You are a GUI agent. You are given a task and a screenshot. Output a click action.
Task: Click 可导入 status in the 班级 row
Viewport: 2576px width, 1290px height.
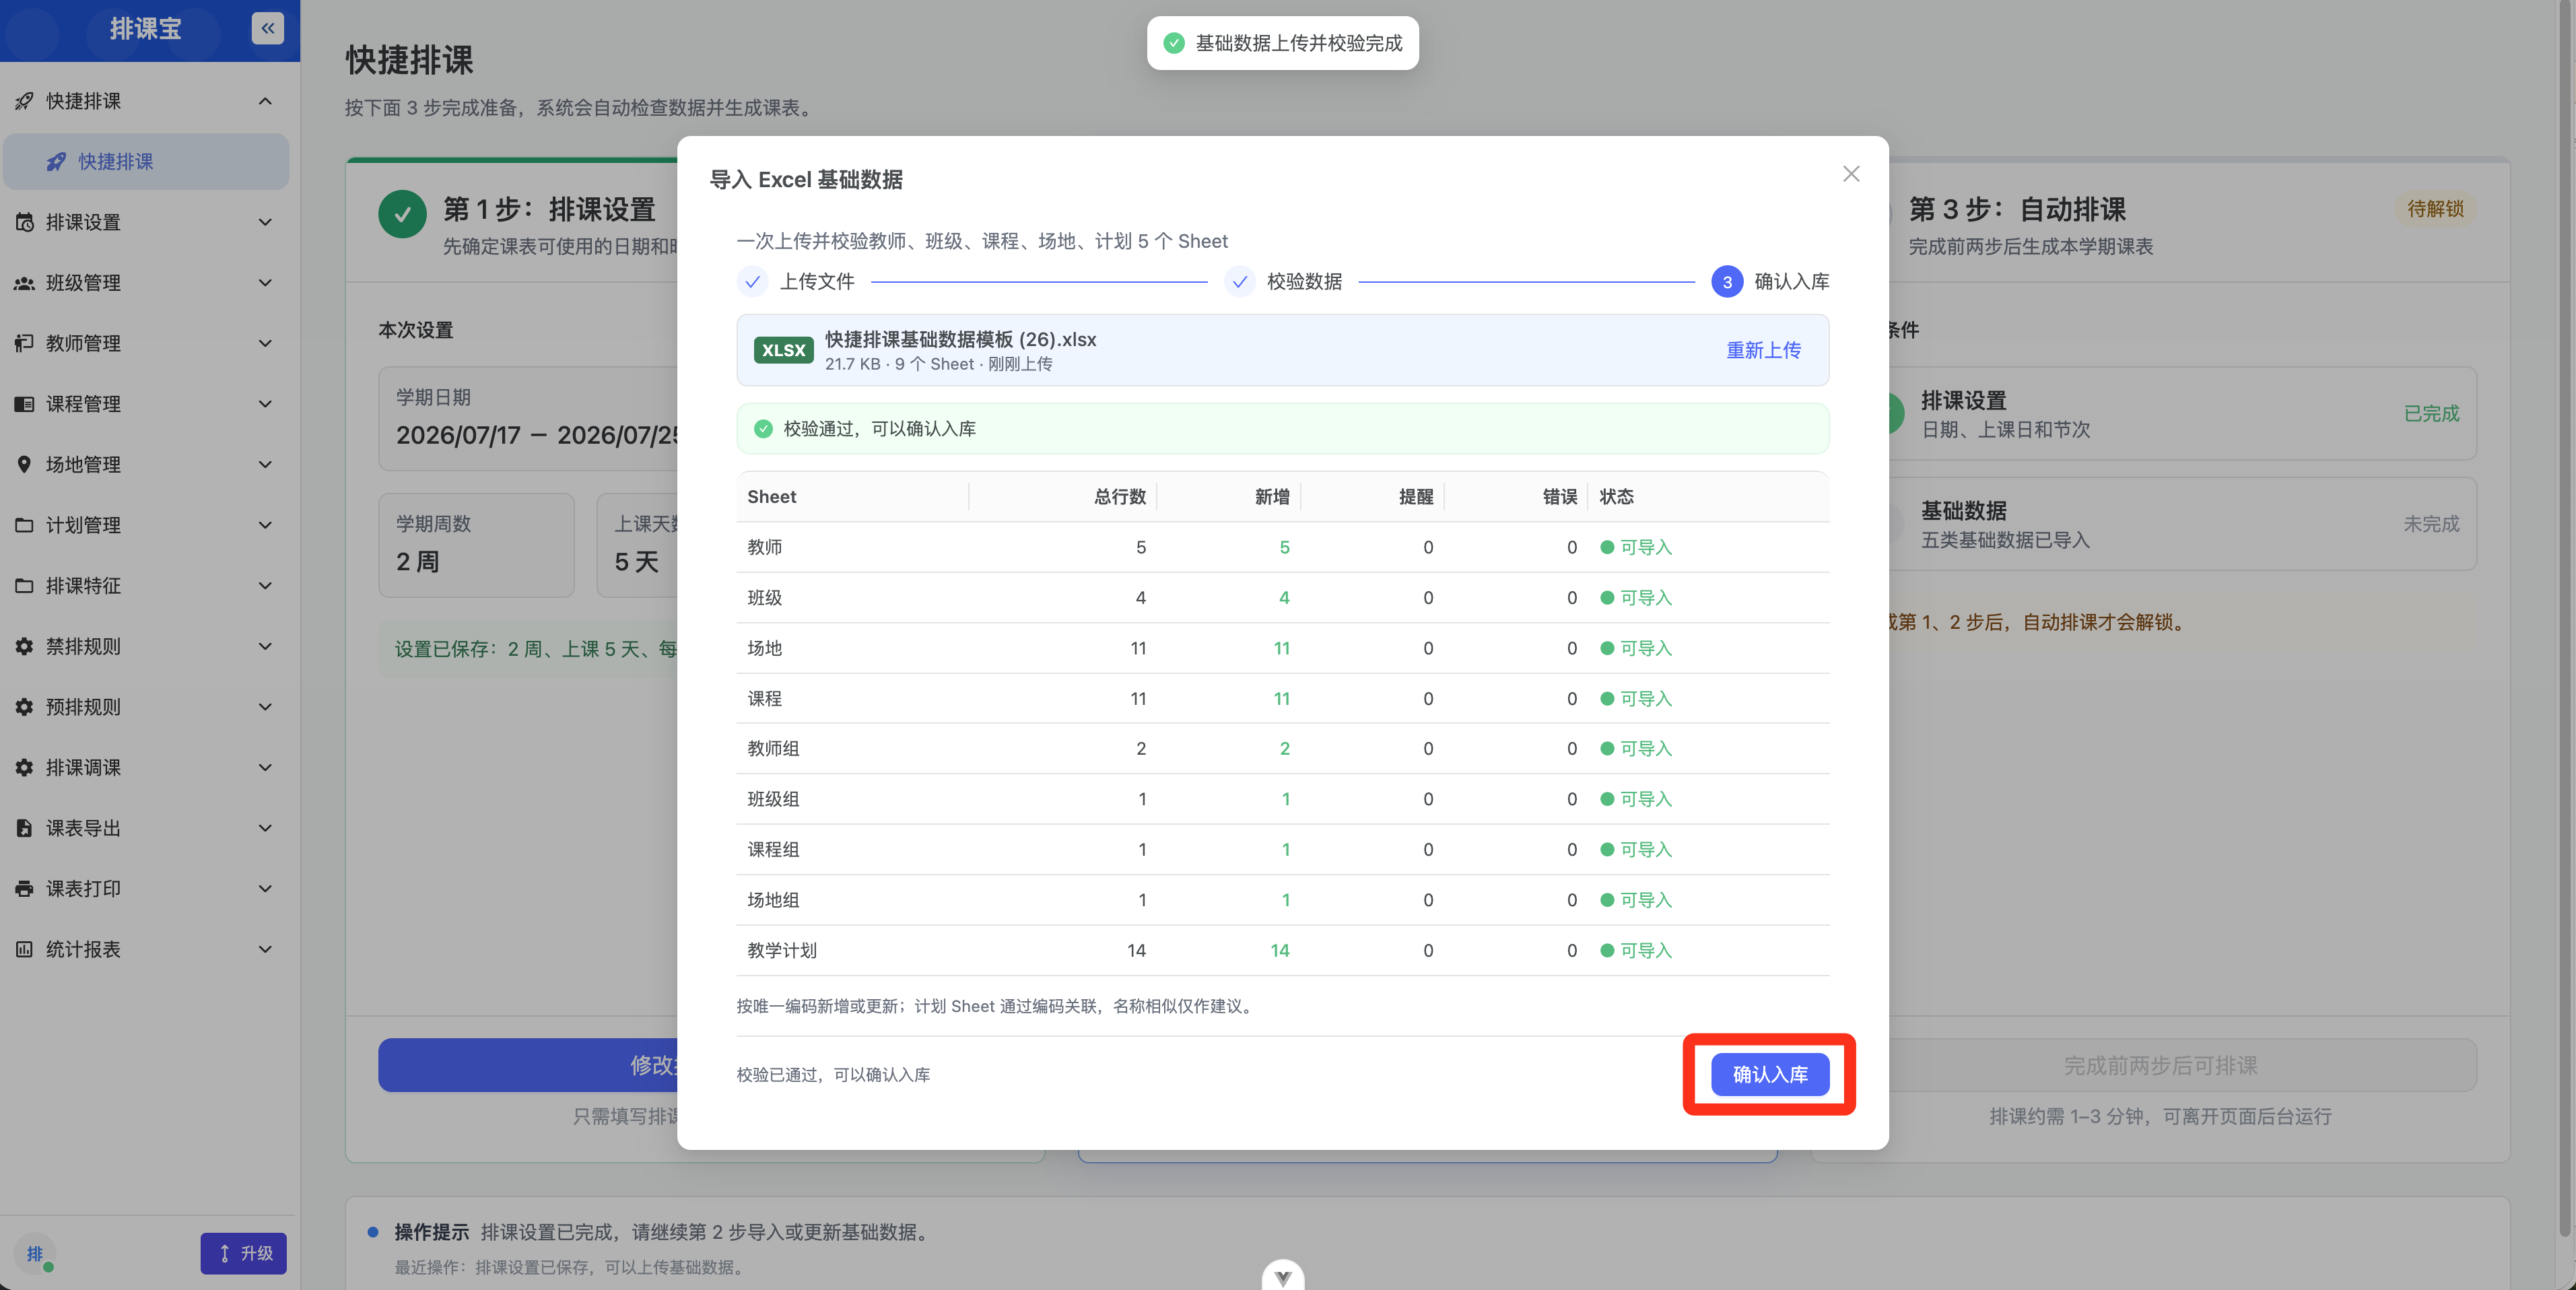[1636, 598]
